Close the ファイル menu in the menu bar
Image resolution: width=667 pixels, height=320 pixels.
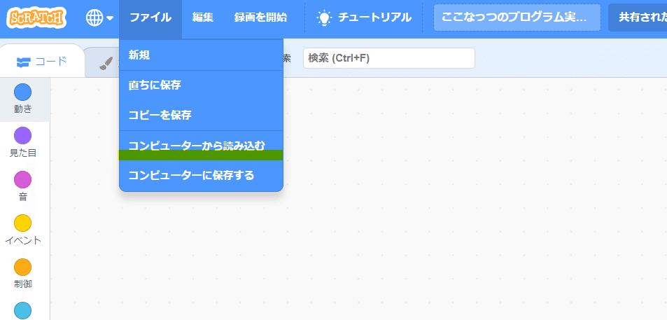tap(150, 18)
